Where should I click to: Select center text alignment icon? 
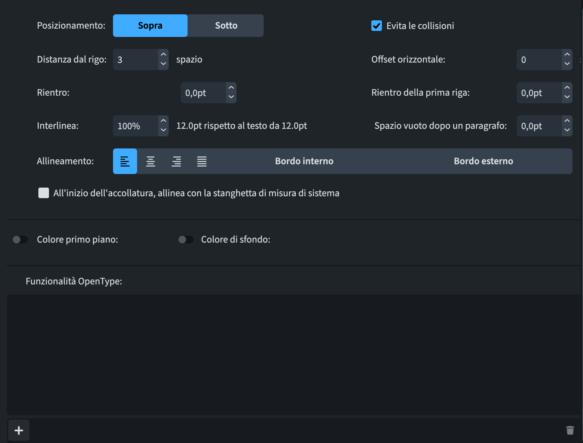[x=150, y=161]
